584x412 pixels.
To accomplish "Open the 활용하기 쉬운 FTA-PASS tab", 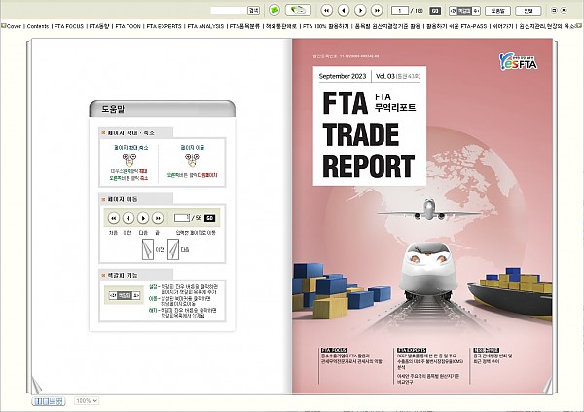I will pos(456,26).
